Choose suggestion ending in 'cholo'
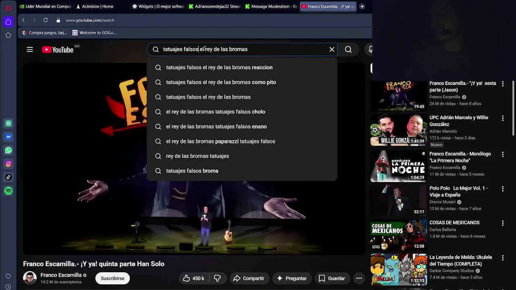Viewport: 516px width, 290px height. [x=242, y=112]
